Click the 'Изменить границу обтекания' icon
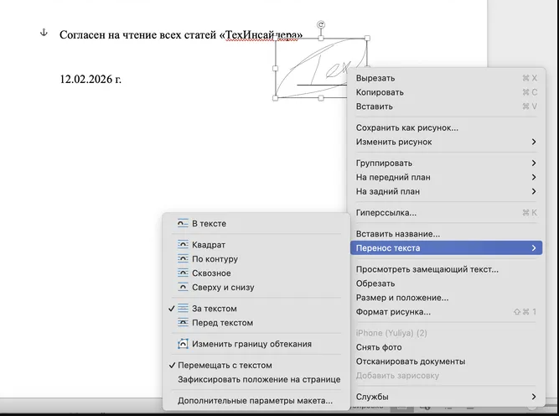This screenshot has width=559, height=416. pyautogui.click(x=183, y=344)
